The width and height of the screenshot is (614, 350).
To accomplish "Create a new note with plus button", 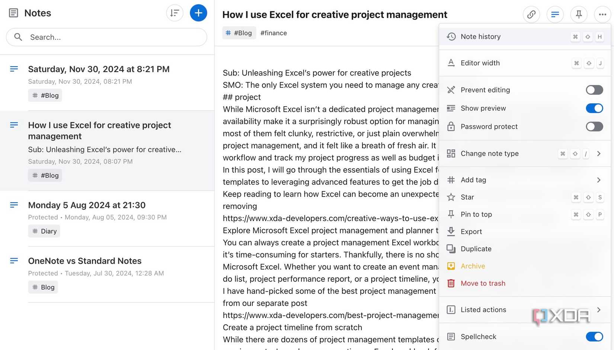I will coord(198,13).
